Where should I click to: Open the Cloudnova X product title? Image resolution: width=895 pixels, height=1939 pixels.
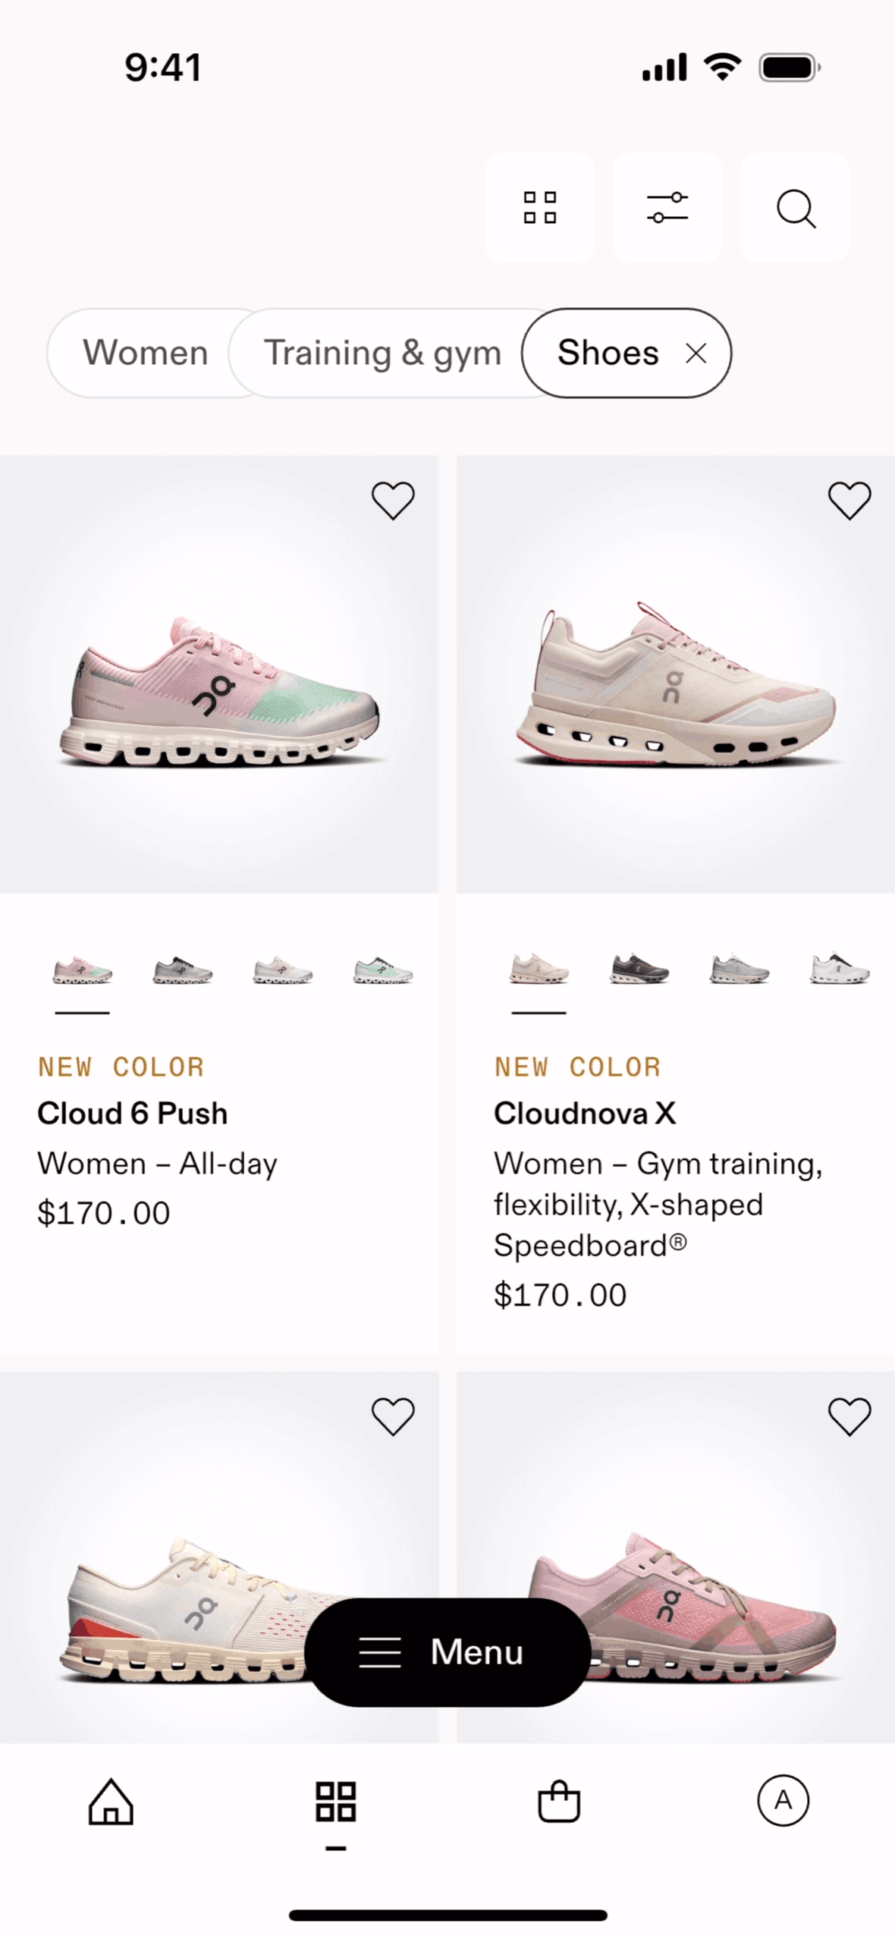(x=585, y=1114)
